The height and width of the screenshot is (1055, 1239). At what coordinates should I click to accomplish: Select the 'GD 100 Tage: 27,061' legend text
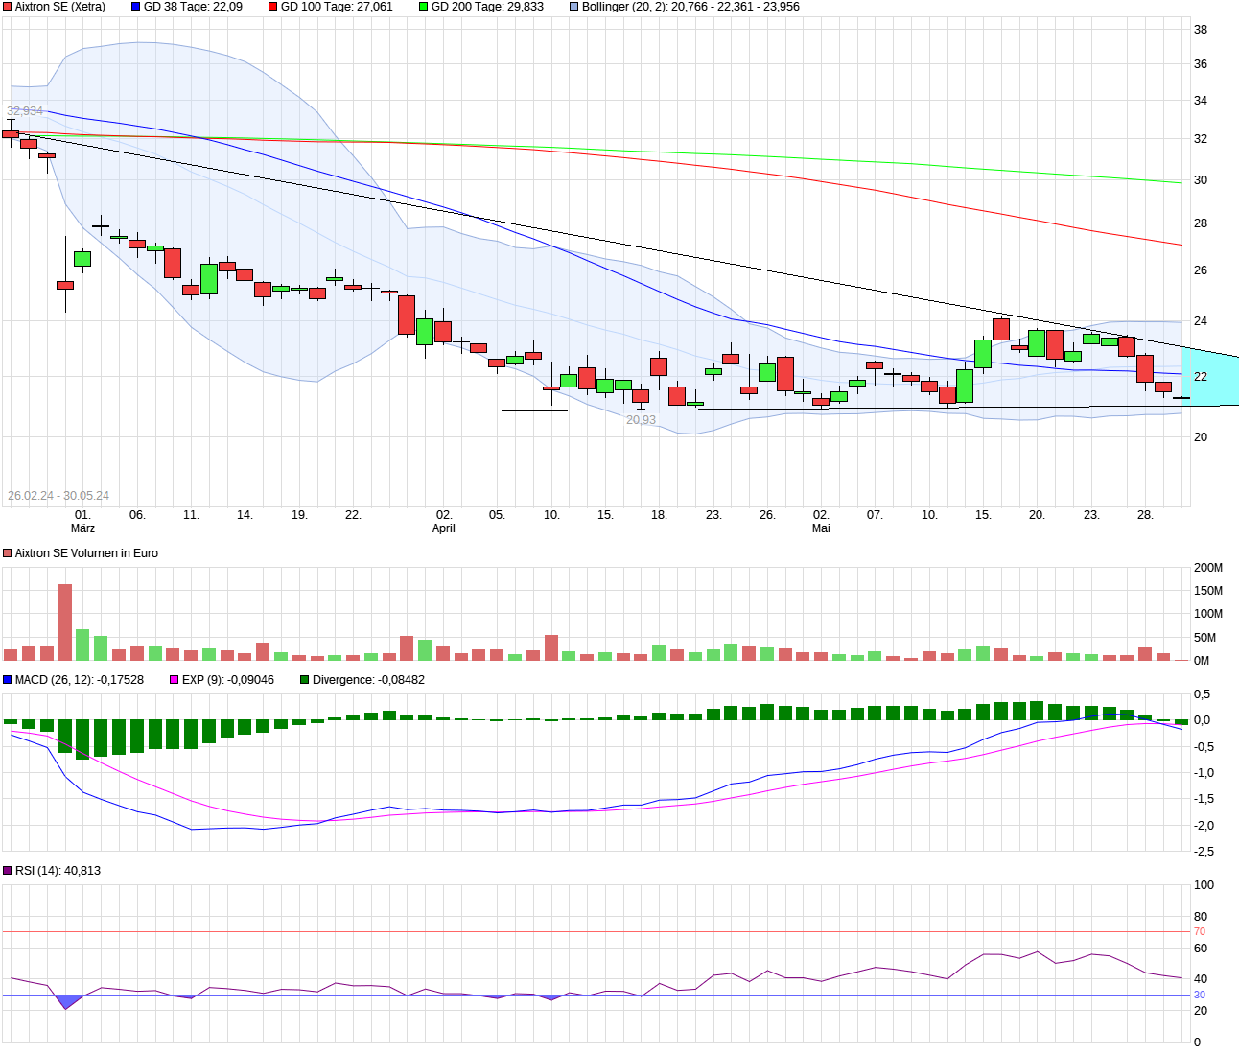click(x=337, y=7)
